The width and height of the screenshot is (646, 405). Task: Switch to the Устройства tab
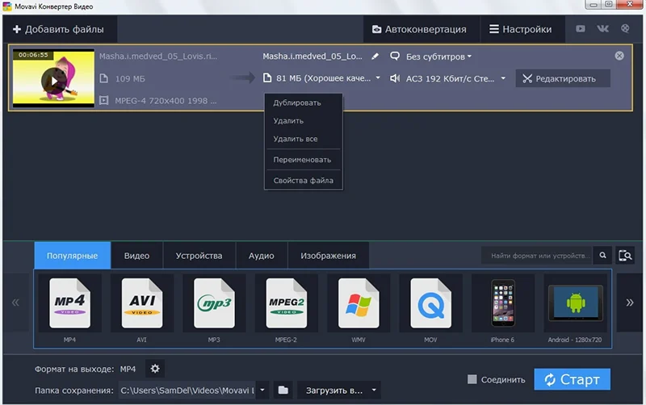tap(199, 256)
